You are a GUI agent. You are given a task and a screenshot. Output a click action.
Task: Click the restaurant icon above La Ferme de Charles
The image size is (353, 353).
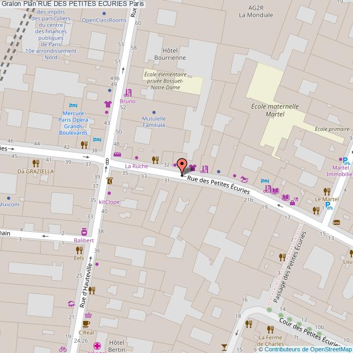pyautogui.click(x=270, y=329)
